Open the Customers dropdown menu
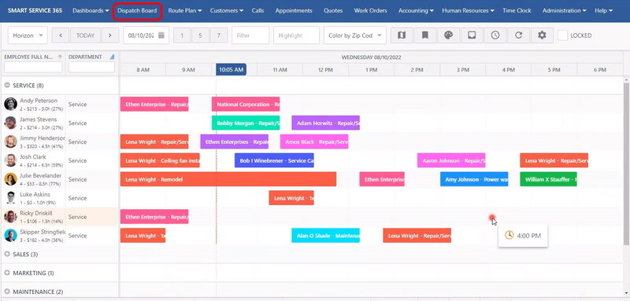 point(227,10)
